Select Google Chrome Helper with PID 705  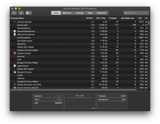79,63
